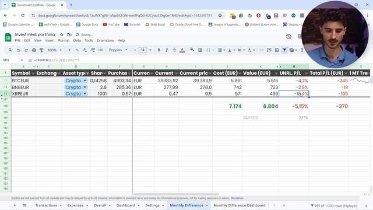Viewport: 373px width, 210px height.
Task: Decrease font size with minus button
Action: point(135,50)
